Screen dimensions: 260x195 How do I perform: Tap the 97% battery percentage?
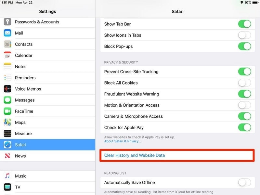248,3
